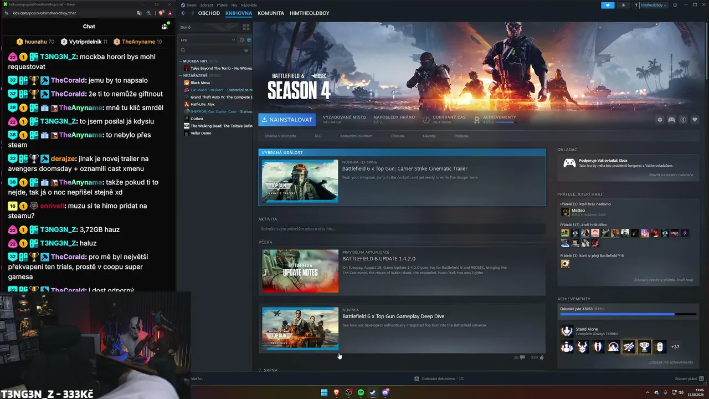Open the Diskuze tab
Viewport: 709px width, 399px height.
point(398,136)
